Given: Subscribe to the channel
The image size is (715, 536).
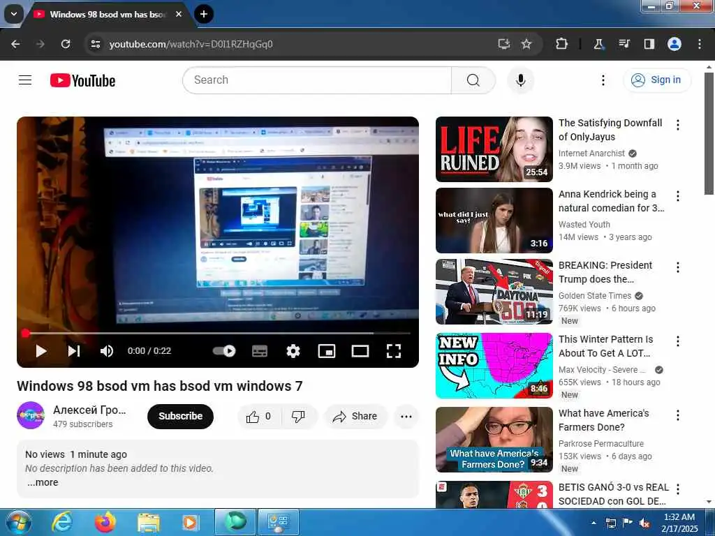Looking at the screenshot, I should click(180, 416).
